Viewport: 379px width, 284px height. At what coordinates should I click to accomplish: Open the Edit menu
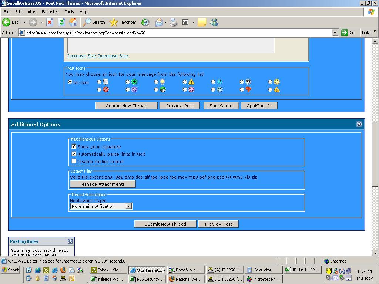tap(19, 12)
